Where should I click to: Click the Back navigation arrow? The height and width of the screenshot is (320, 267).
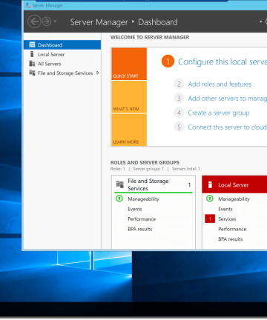34,21
